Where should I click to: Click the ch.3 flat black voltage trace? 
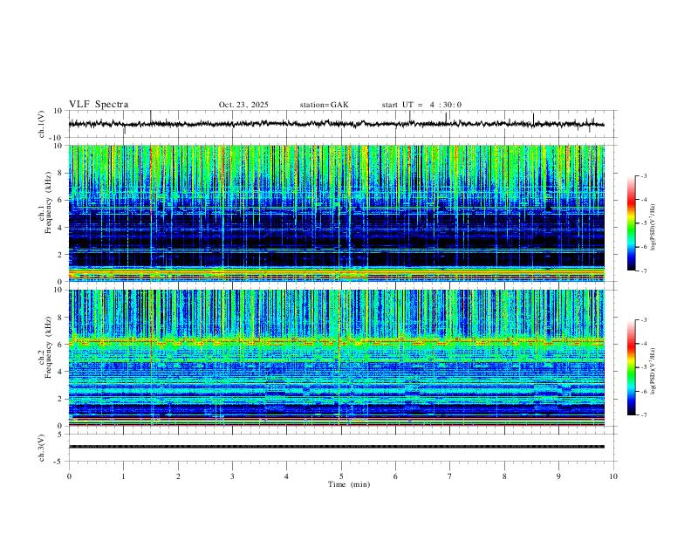(x=336, y=447)
